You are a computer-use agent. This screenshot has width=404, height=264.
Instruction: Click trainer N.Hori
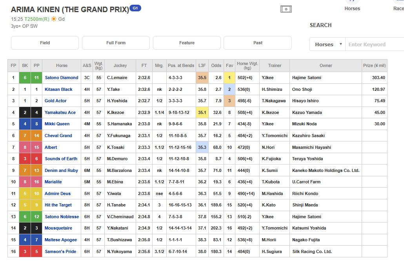268,147
